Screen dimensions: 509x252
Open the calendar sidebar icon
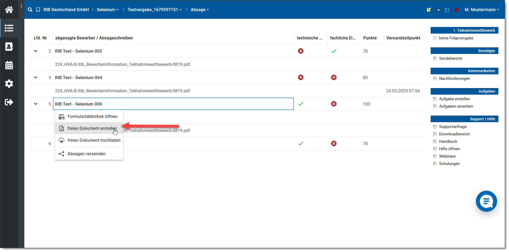pyautogui.click(x=9, y=65)
